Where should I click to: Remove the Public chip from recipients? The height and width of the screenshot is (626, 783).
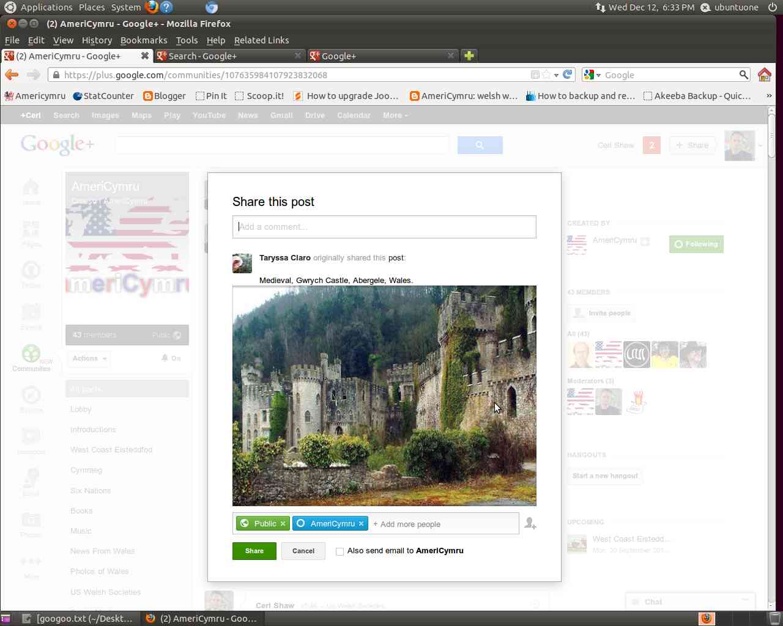(283, 524)
